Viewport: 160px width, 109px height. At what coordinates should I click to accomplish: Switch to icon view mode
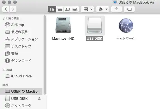click(52, 9)
